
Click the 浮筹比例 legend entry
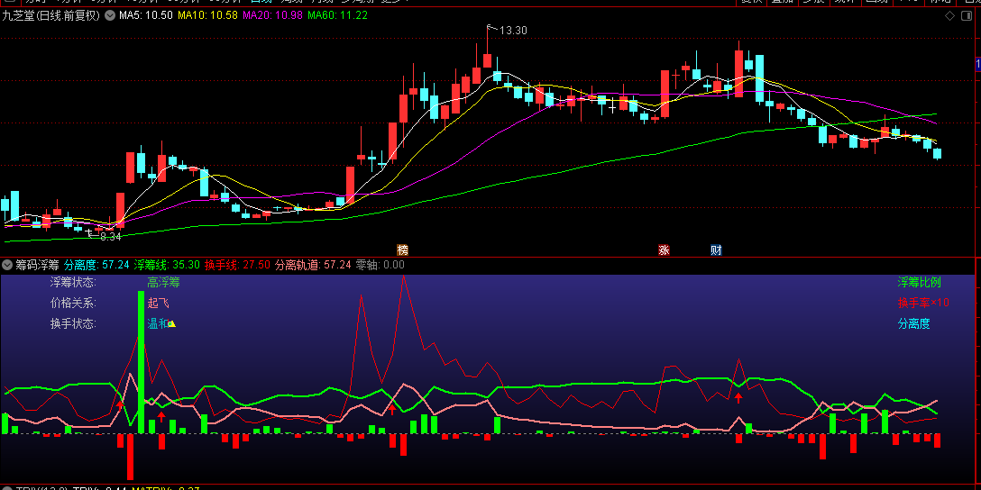[x=919, y=283]
